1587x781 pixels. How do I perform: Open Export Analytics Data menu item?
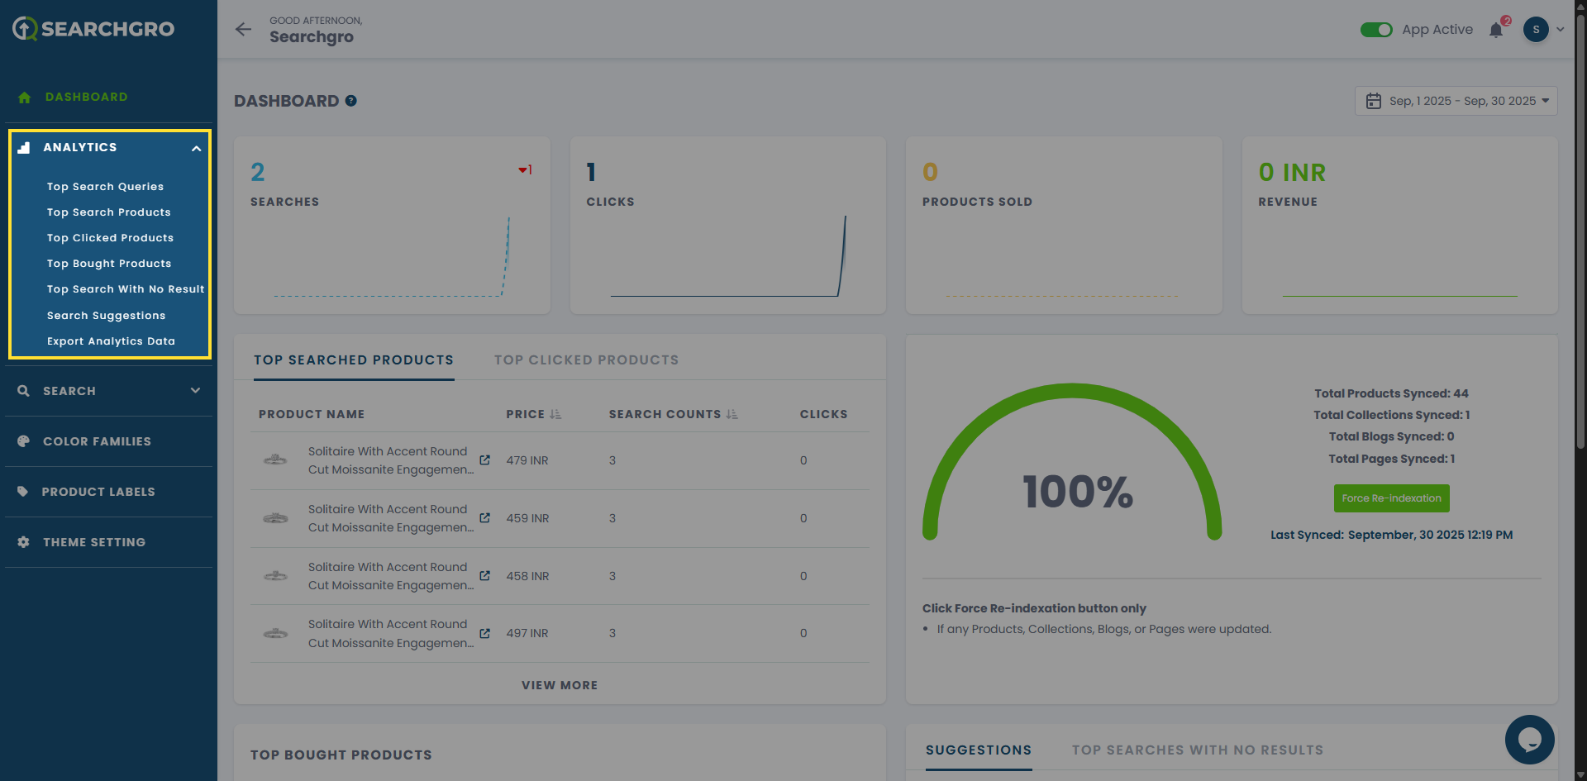pyautogui.click(x=111, y=341)
